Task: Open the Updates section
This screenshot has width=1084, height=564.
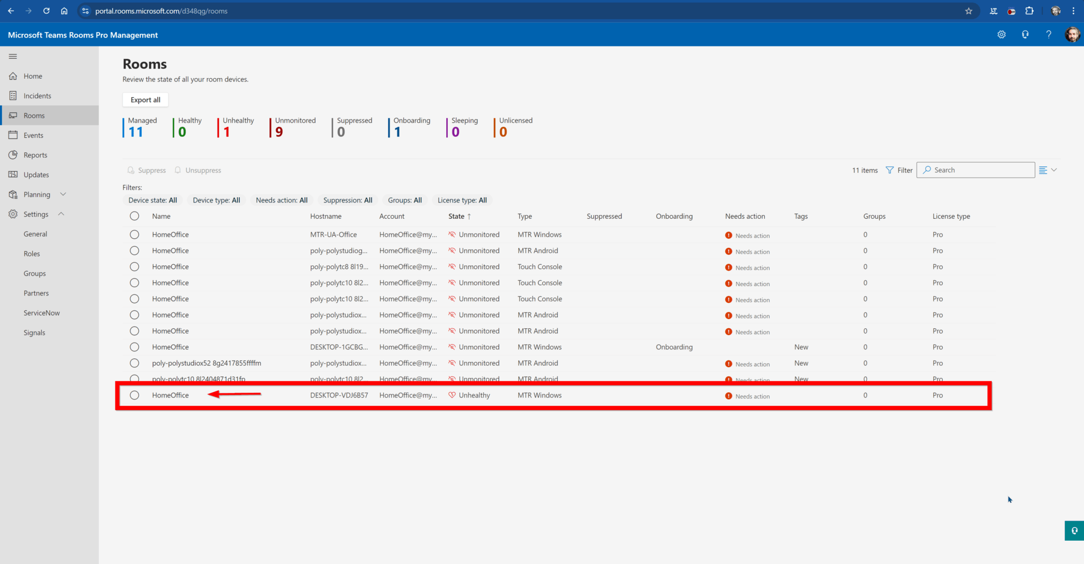Action: point(35,174)
